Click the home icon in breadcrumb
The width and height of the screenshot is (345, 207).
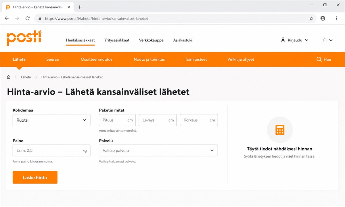tap(9, 77)
